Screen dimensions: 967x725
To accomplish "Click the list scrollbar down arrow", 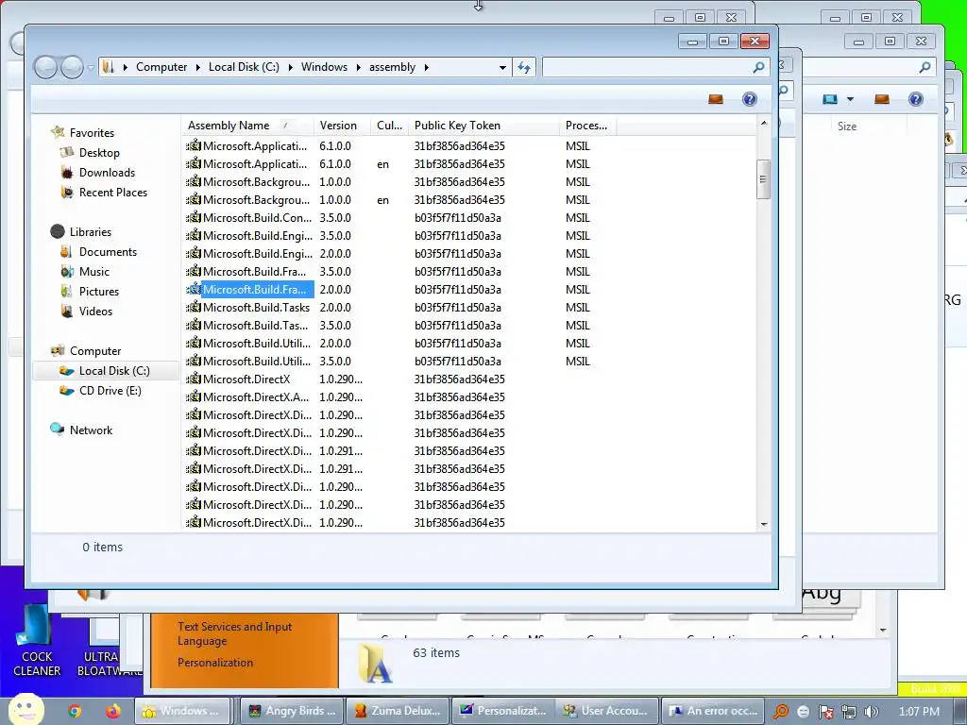I will 763,524.
